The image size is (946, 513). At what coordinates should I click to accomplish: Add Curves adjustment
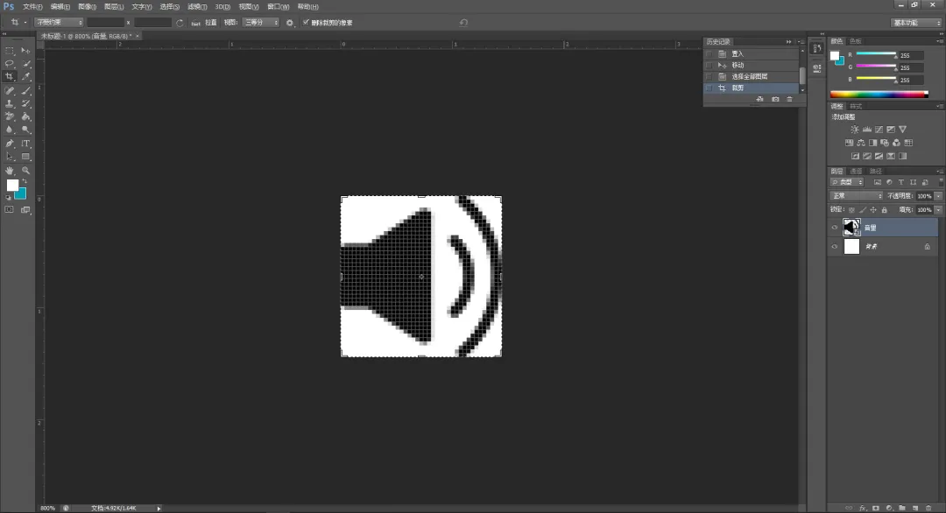coord(879,130)
